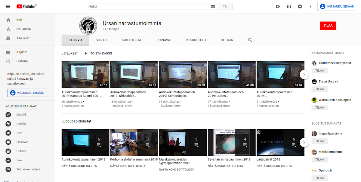
Task: Click the YouTube logo
Action: 26,6
